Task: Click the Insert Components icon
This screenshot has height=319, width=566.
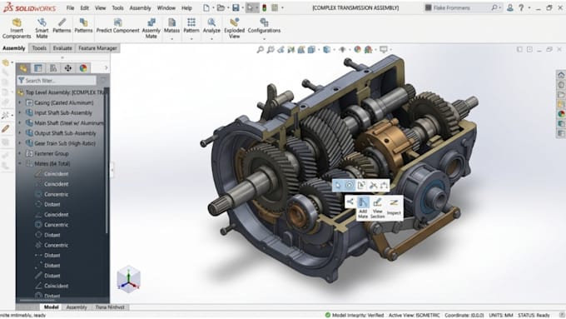Action: point(17,28)
